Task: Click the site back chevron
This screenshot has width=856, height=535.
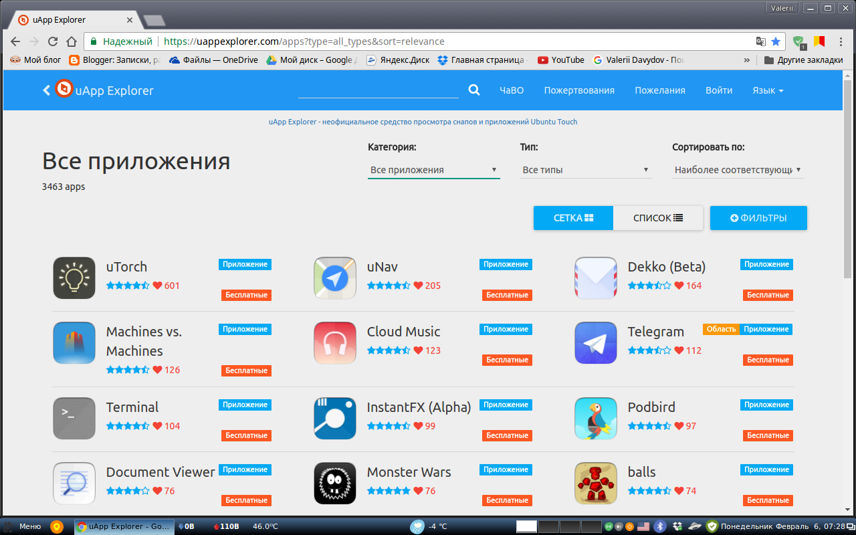Action: [x=47, y=90]
